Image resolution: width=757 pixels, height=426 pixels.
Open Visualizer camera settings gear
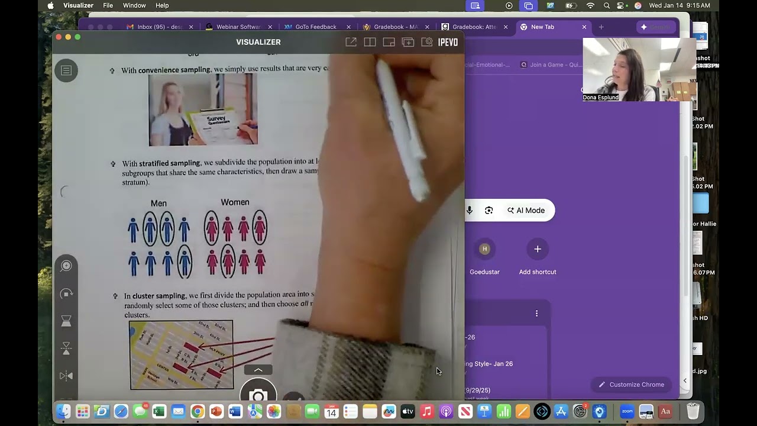coord(427,42)
